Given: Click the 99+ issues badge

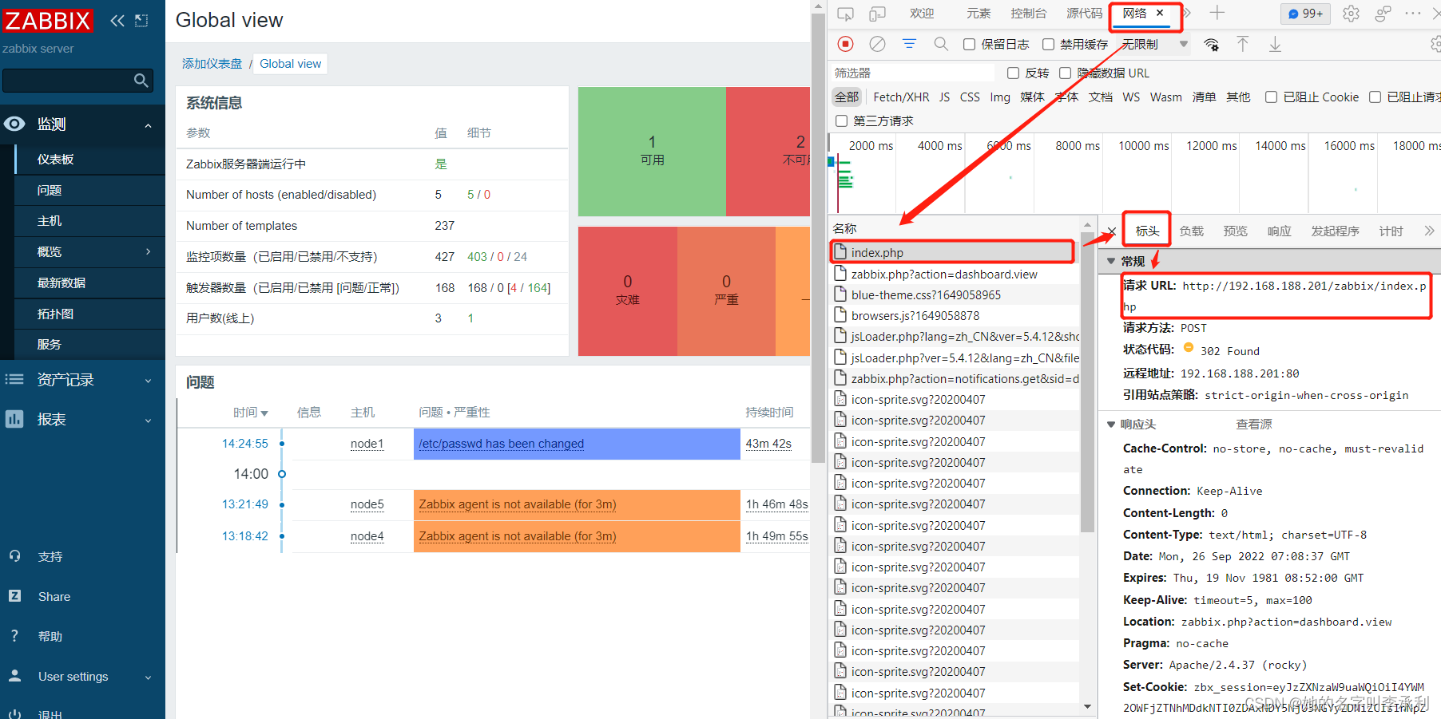Looking at the screenshot, I should (x=1305, y=14).
